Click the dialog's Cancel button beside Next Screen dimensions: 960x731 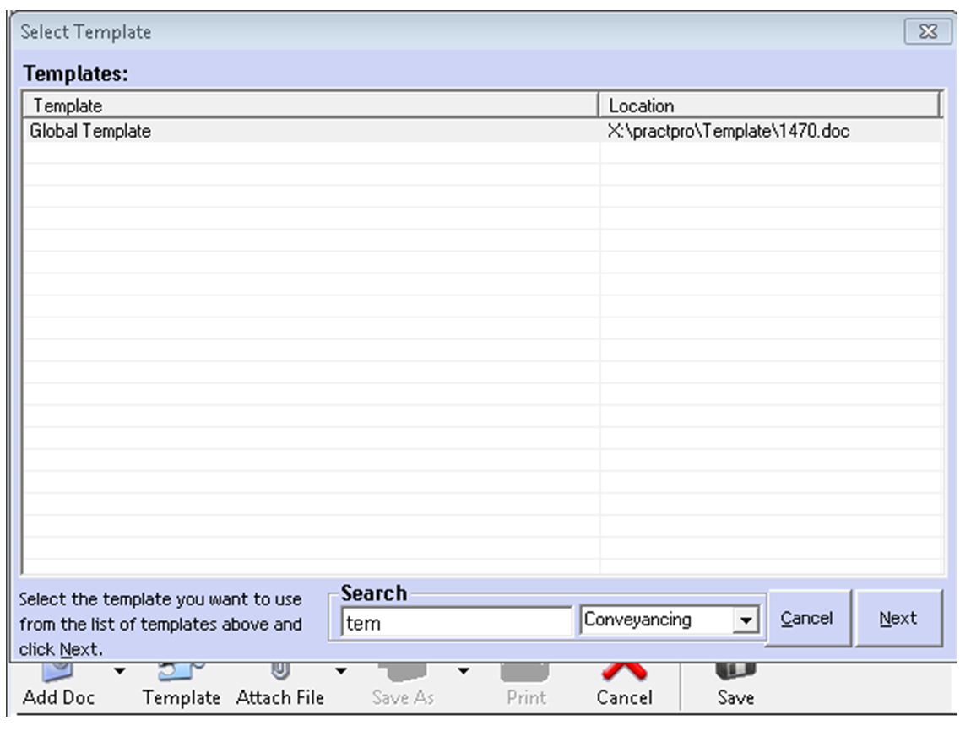click(x=806, y=619)
